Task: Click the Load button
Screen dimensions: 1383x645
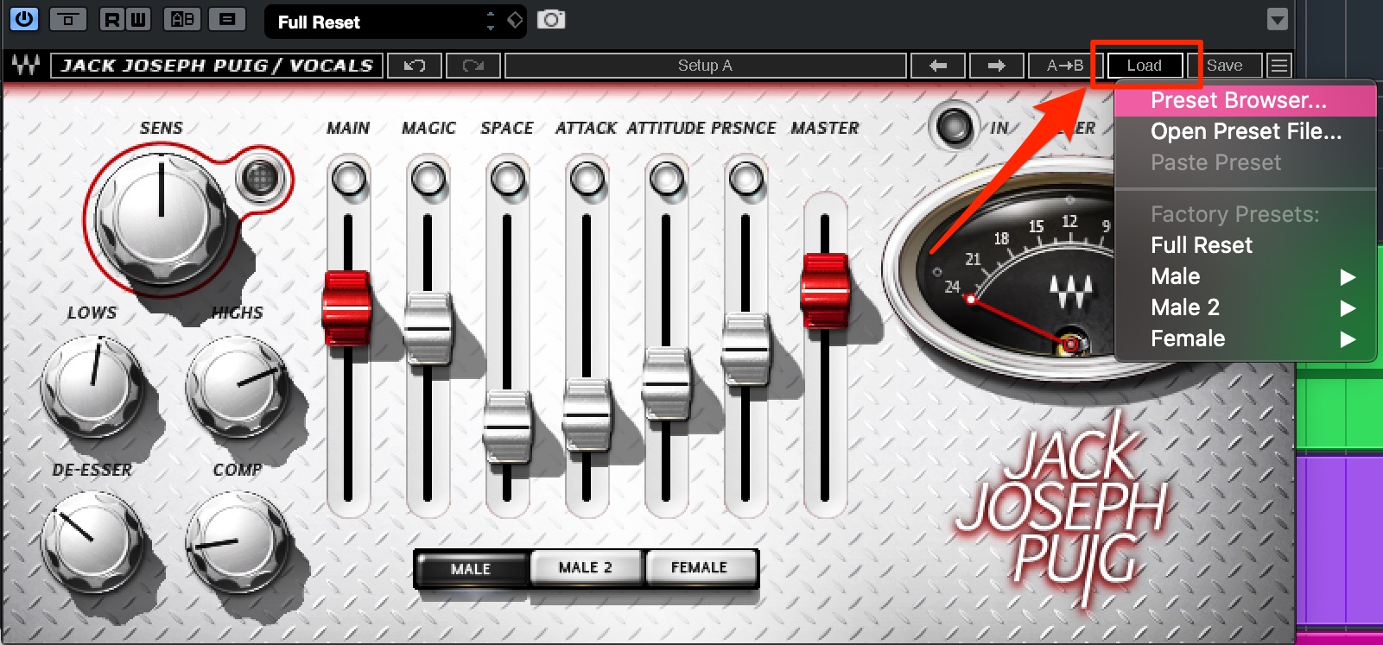Action: point(1145,66)
